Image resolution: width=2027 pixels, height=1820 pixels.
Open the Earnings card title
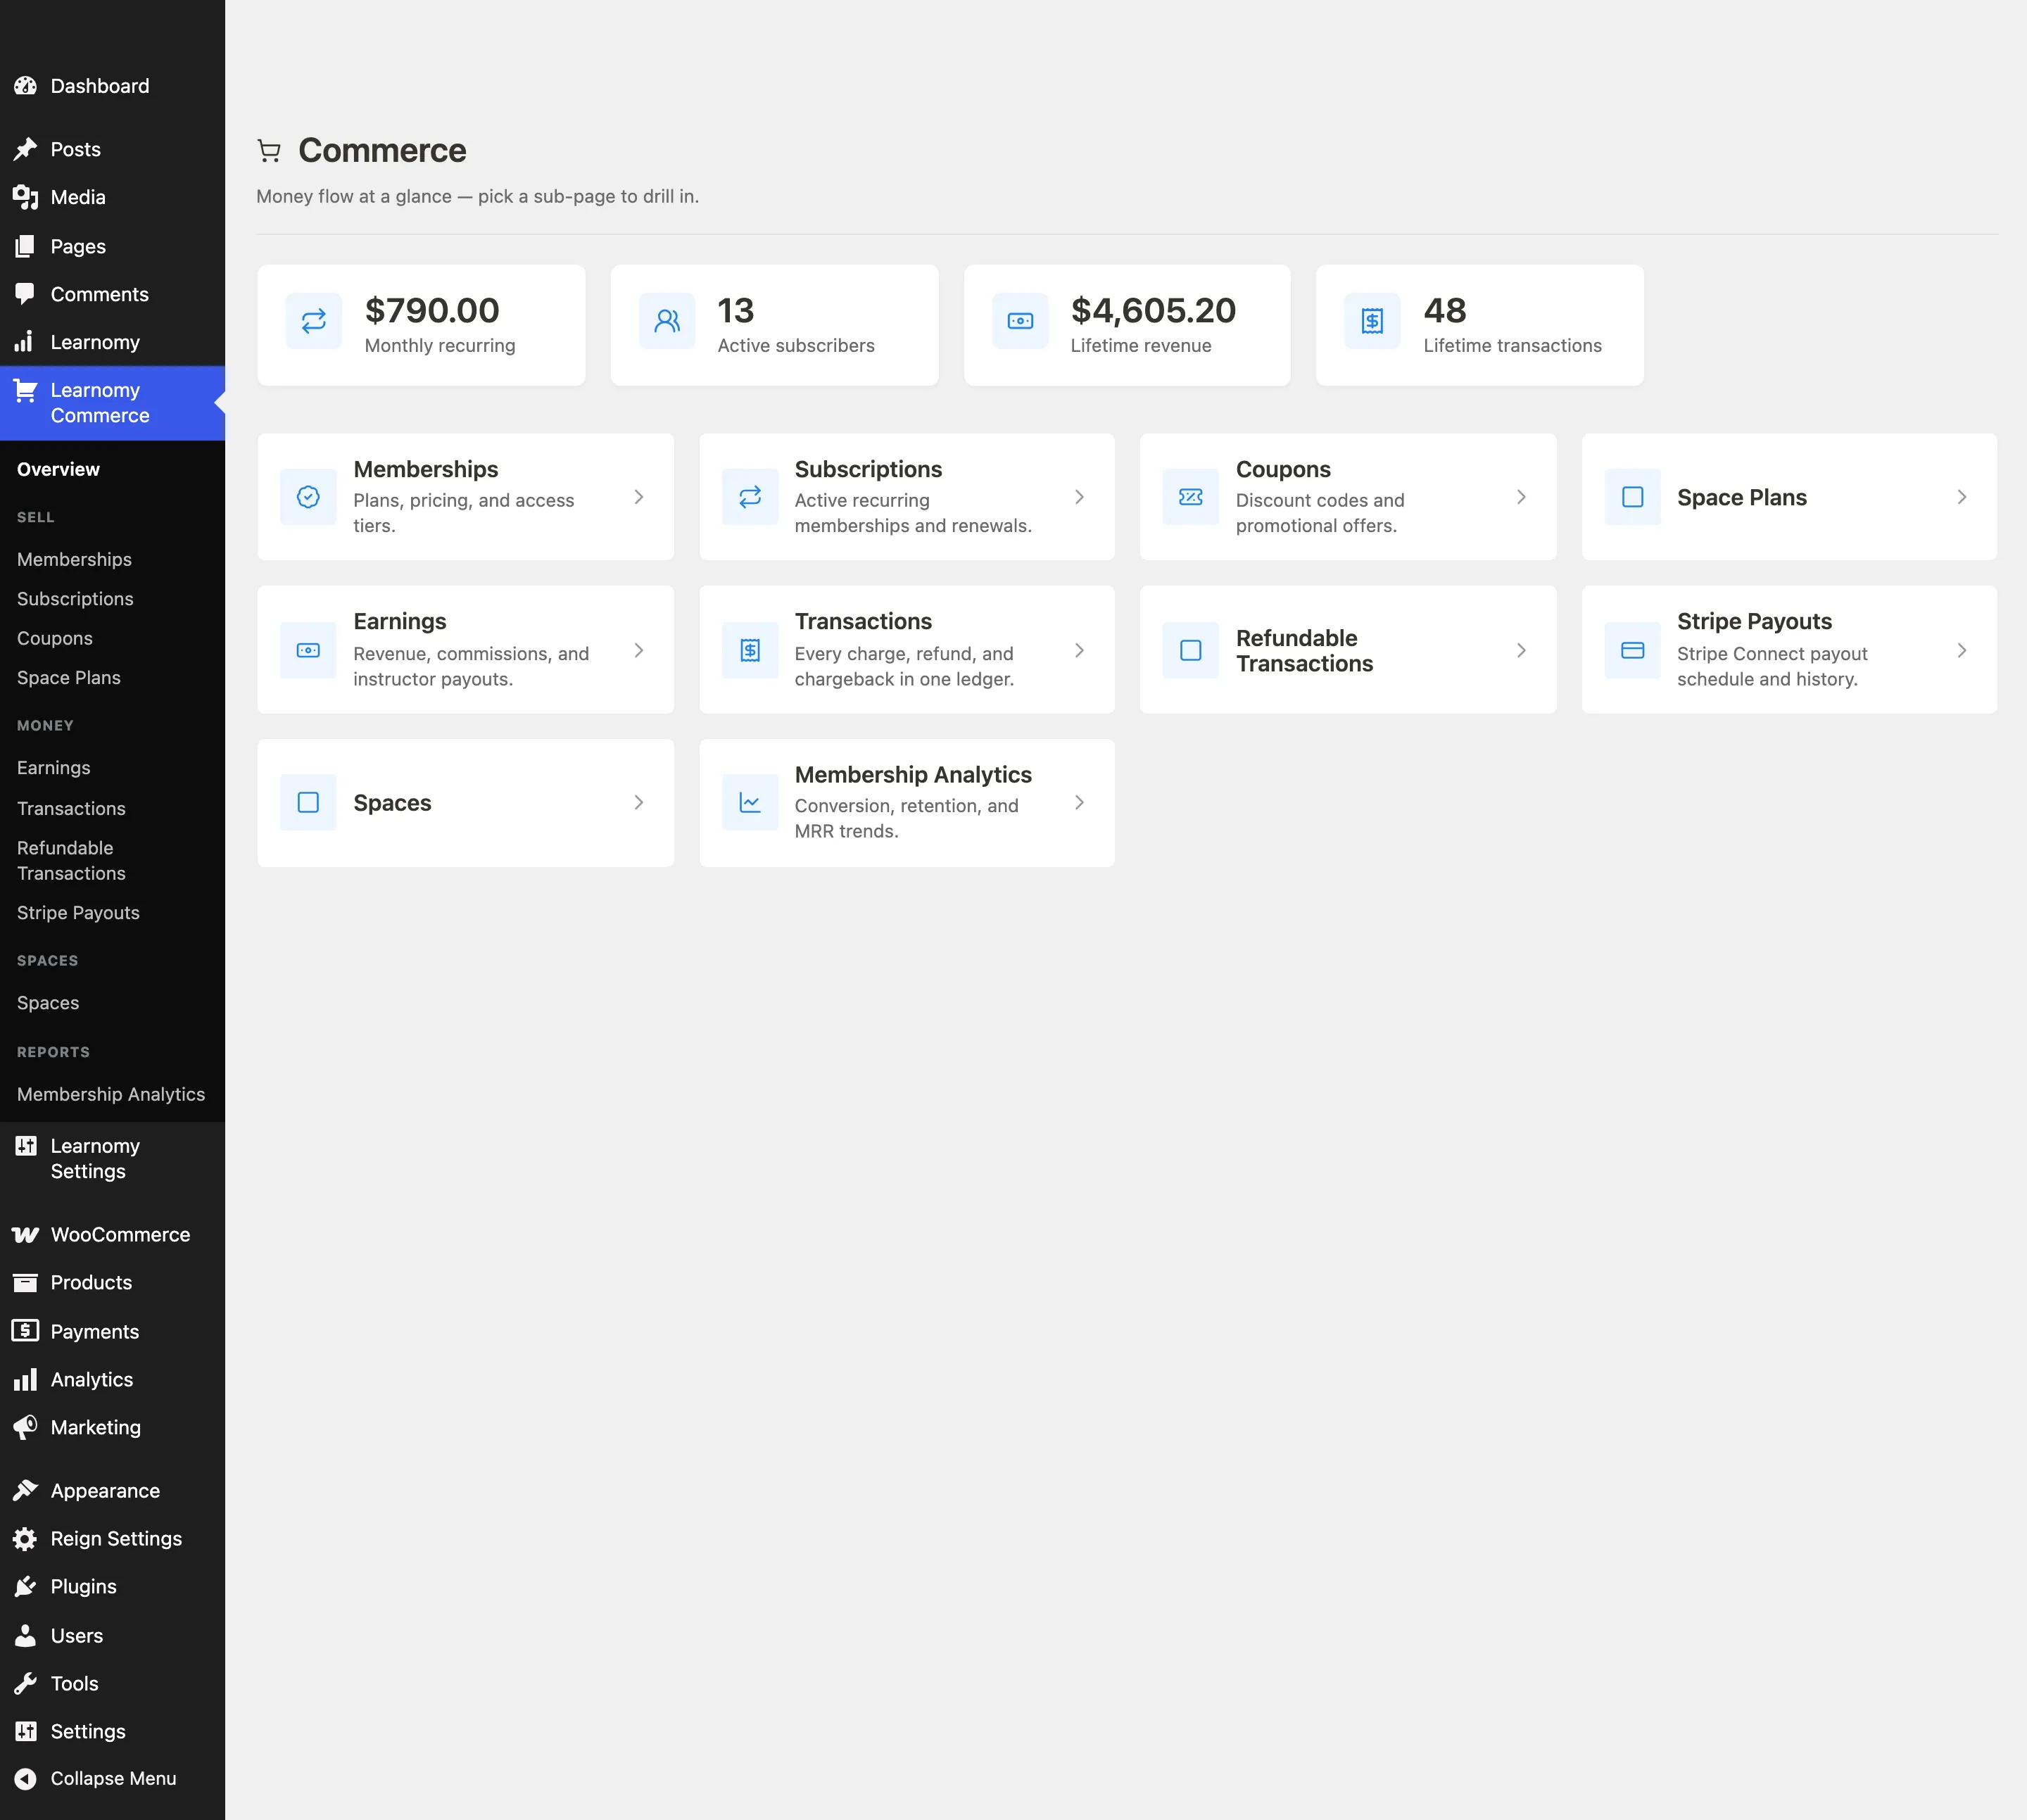pos(400,621)
